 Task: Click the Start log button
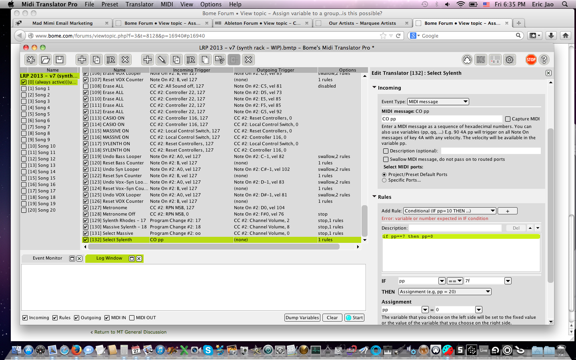(354, 318)
